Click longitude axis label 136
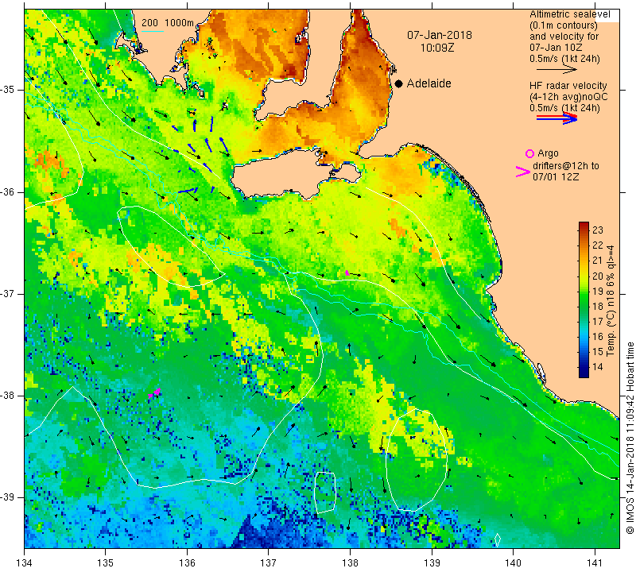Image resolution: width=636 pixels, height=572 pixels. coord(187,562)
